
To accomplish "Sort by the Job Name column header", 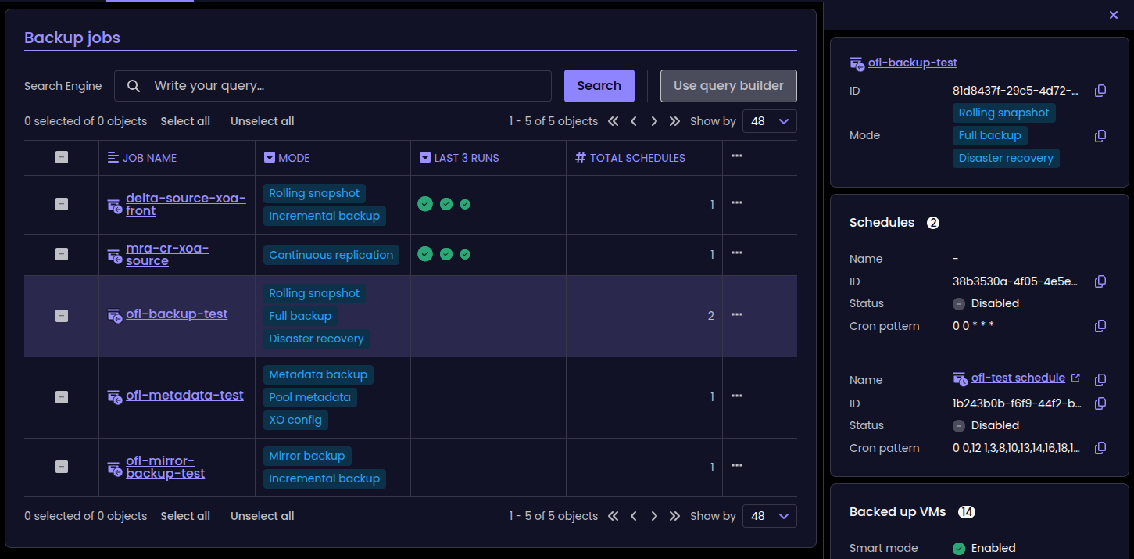I will click(148, 158).
